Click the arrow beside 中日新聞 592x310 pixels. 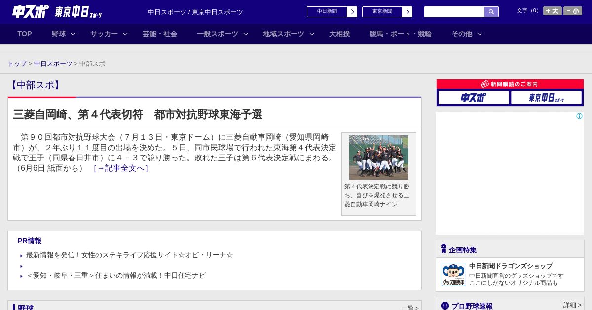tap(352, 12)
